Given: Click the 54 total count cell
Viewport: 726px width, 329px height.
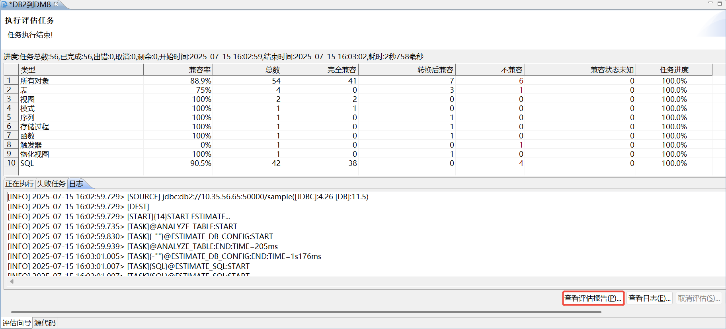Looking at the screenshot, I should tap(276, 81).
